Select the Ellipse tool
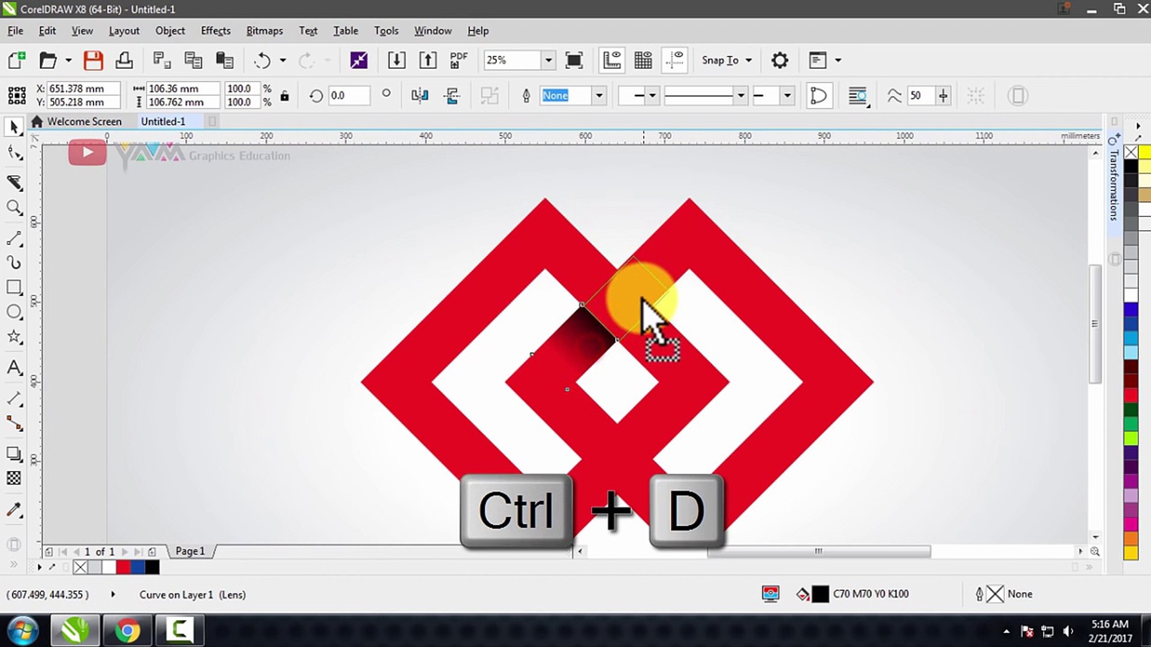 (x=14, y=312)
